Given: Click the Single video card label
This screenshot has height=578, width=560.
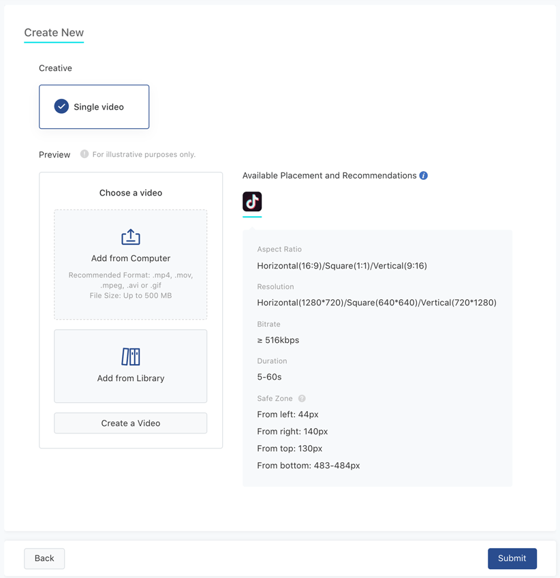Looking at the screenshot, I should (99, 107).
